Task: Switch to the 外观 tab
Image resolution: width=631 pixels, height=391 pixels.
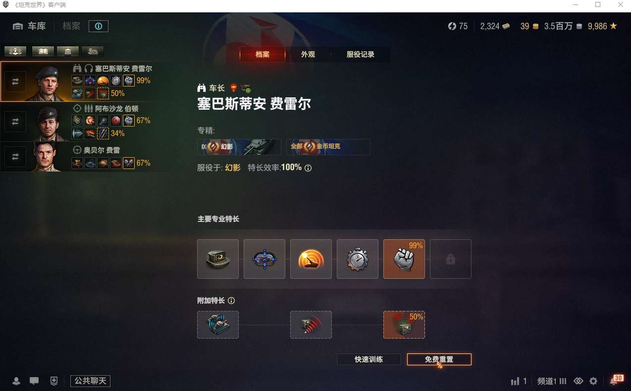Action: point(308,54)
